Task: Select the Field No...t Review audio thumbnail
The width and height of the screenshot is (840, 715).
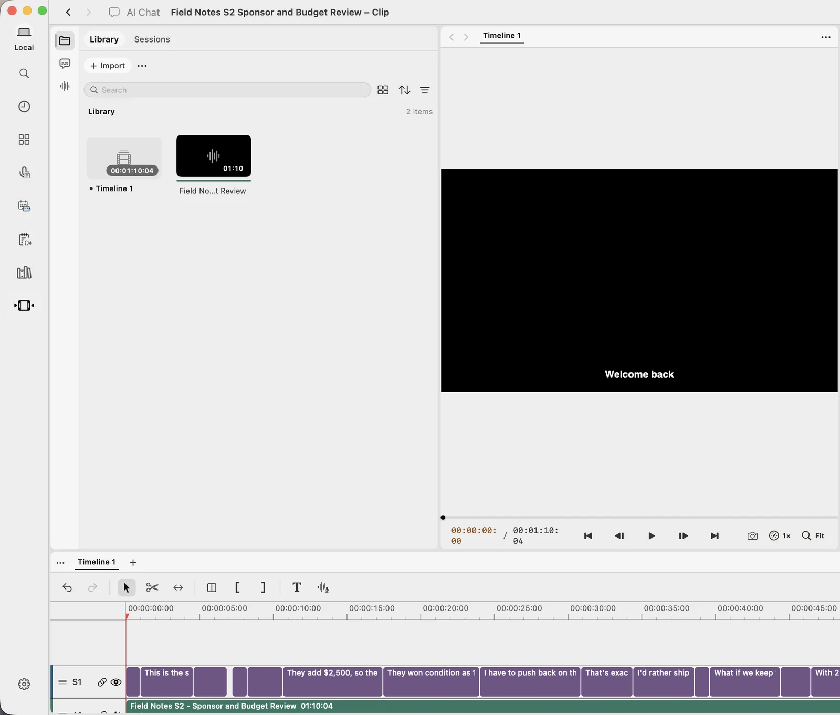Action: pyautogui.click(x=214, y=156)
